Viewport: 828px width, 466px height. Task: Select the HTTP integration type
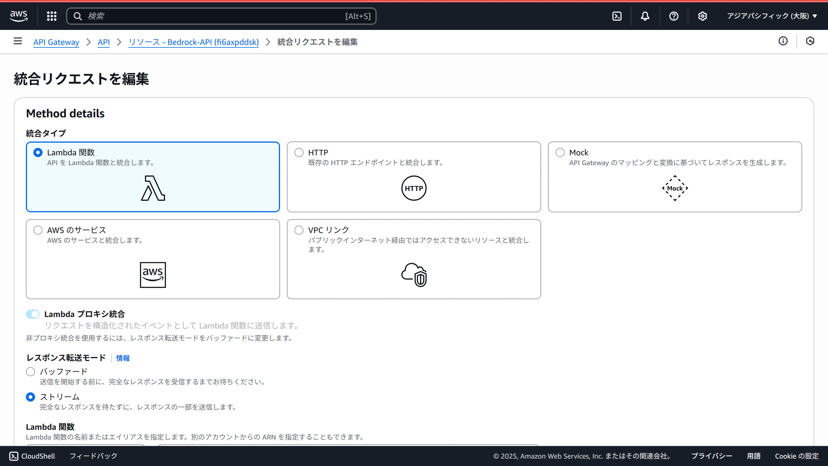[299, 152]
